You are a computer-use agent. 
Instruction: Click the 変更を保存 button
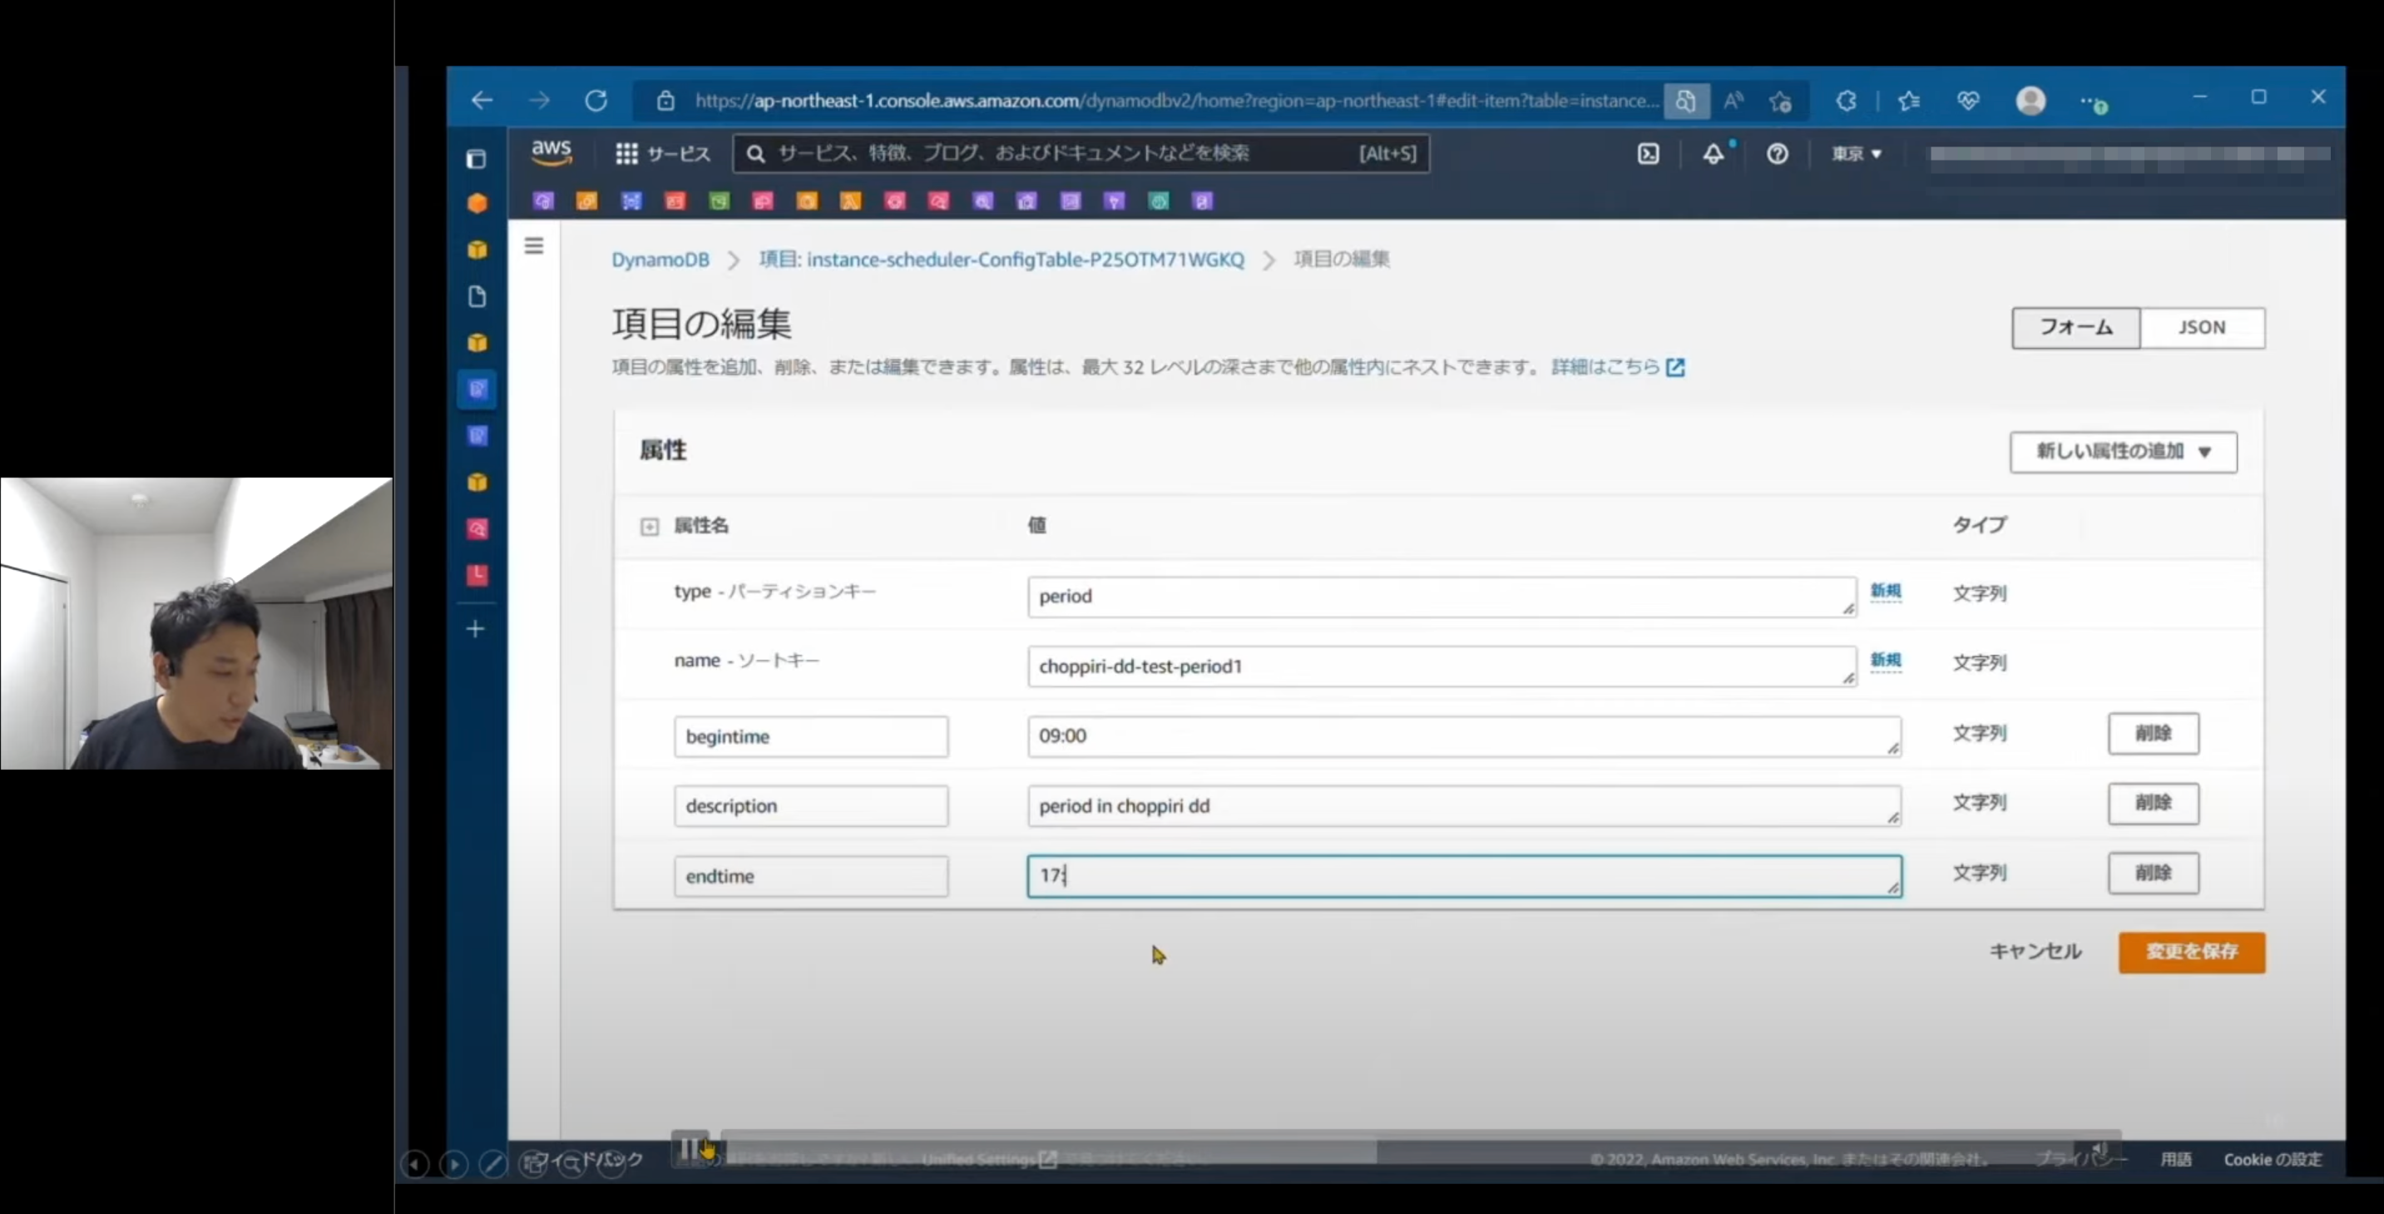2192,952
